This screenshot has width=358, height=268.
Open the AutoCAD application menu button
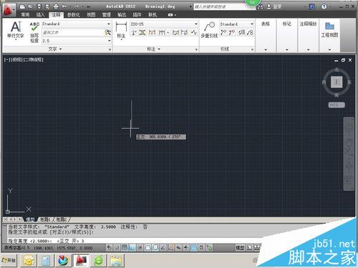point(9,10)
